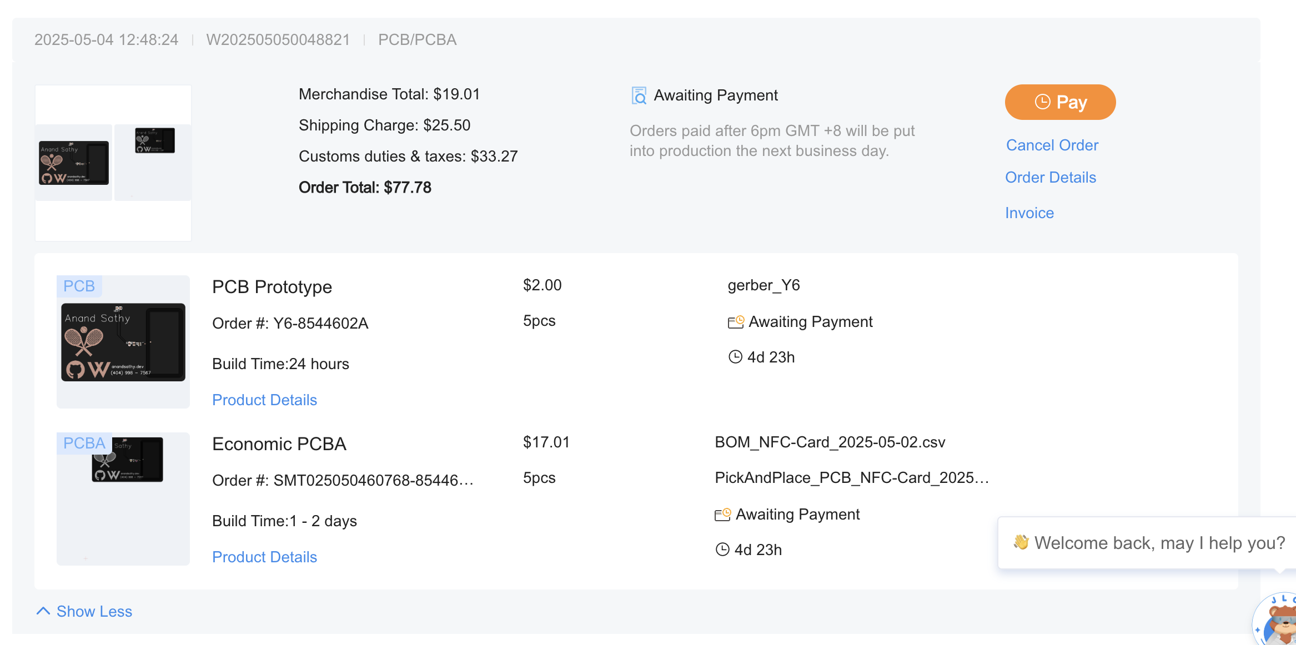Click the order summary preview image
Image resolution: width=1296 pixels, height=645 pixels.
pyautogui.click(x=113, y=163)
